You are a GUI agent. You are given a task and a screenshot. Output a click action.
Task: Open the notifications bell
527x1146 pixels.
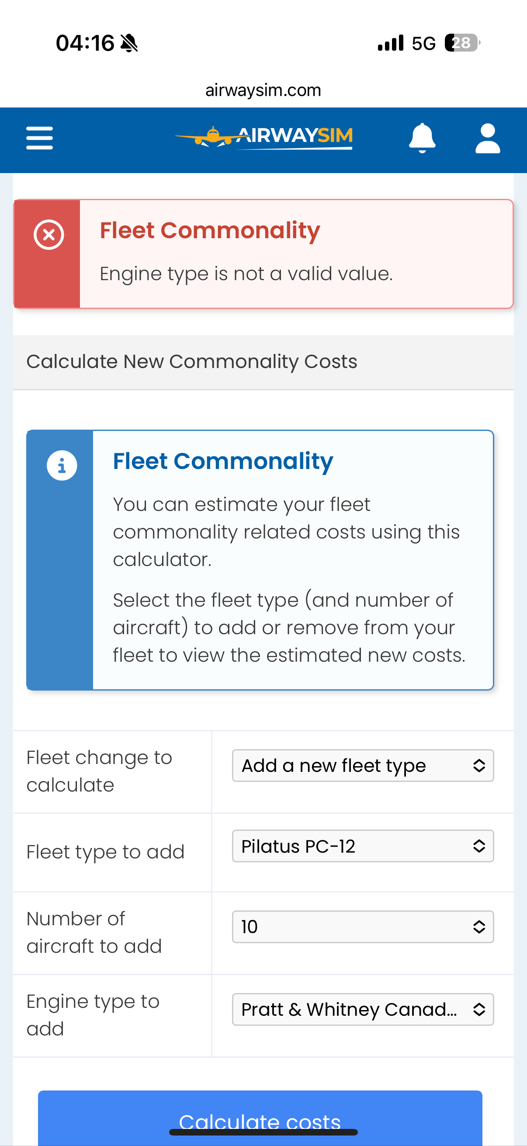click(x=422, y=138)
